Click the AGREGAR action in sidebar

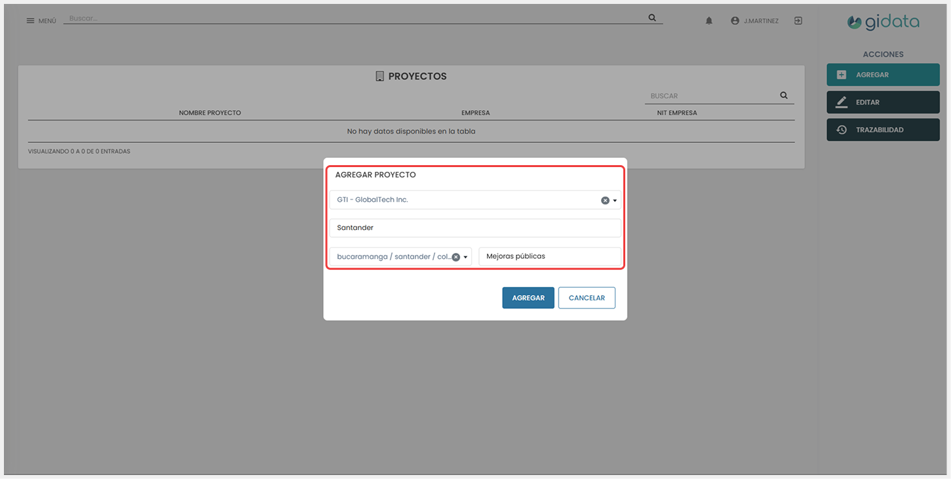pyautogui.click(x=883, y=75)
